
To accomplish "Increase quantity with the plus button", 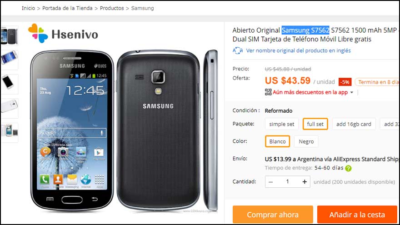I will (x=305, y=182).
